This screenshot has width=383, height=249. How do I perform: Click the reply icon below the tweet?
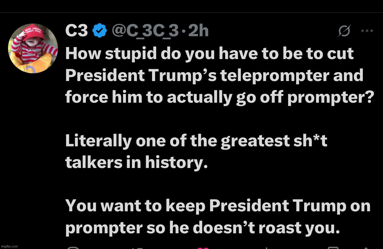[x=73, y=248]
